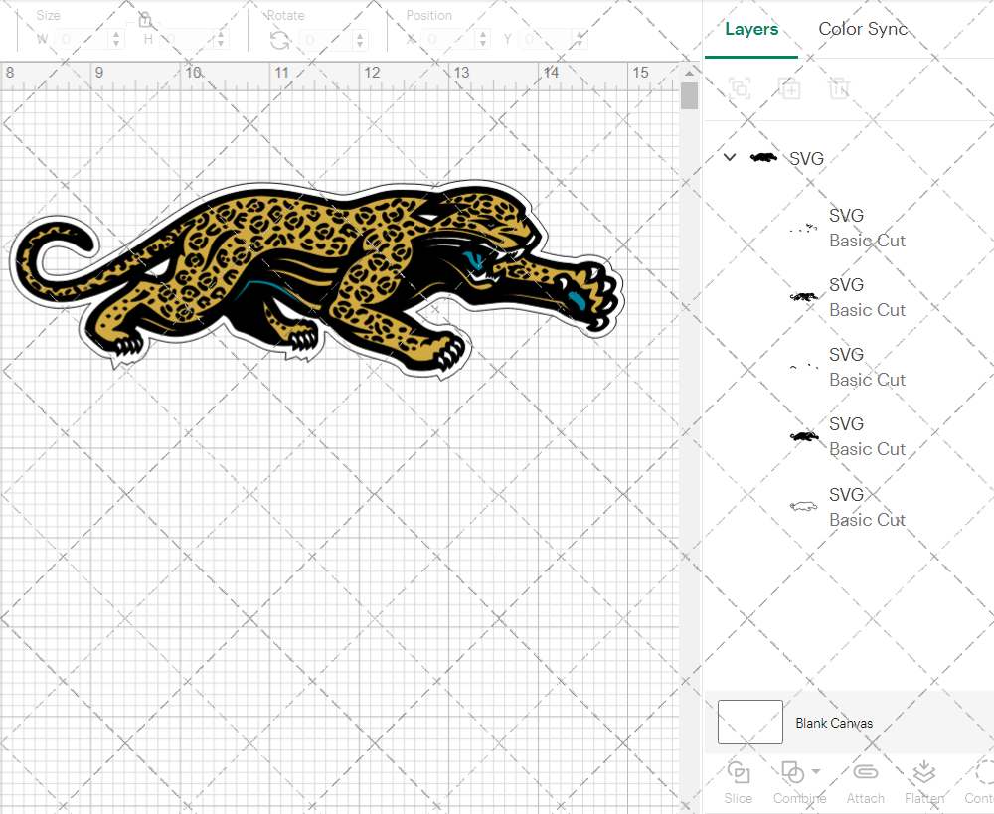Click the Contour icon
Viewport: 994px width, 814px height.
tap(984, 773)
